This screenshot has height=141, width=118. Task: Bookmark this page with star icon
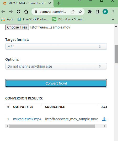pyautogui.click(x=80, y=12)
